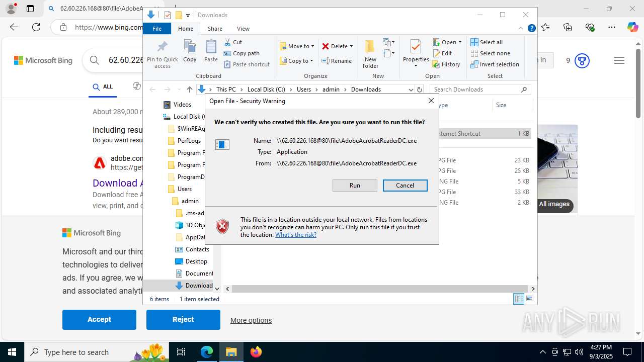Select the Users folder in the tree

point(185,189)
